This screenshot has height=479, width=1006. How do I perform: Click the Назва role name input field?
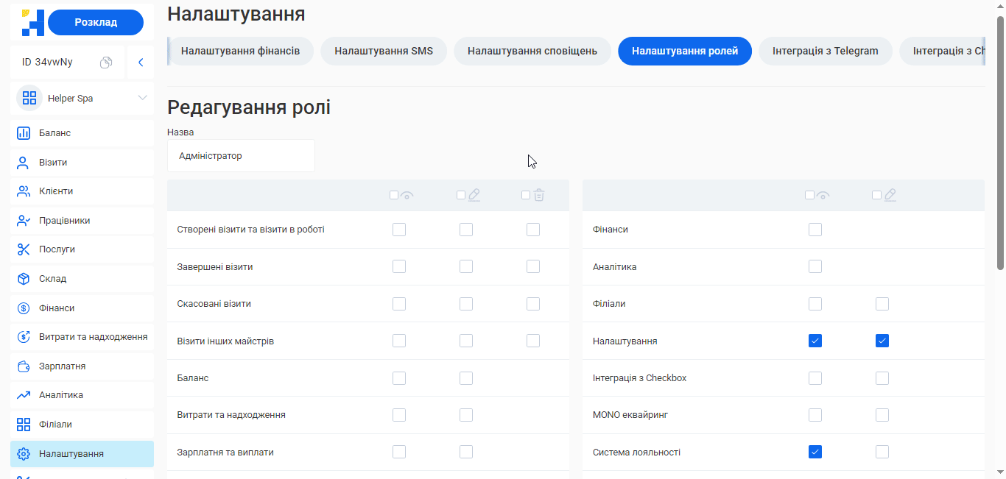241,156
